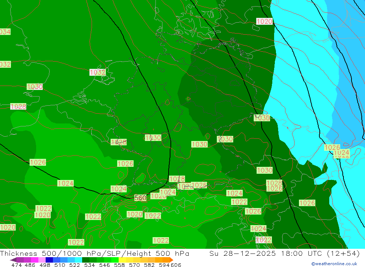Click the orange arrow at the legend's right end
This screenshot has height=267, width=365.
click(x=172, y=260)
